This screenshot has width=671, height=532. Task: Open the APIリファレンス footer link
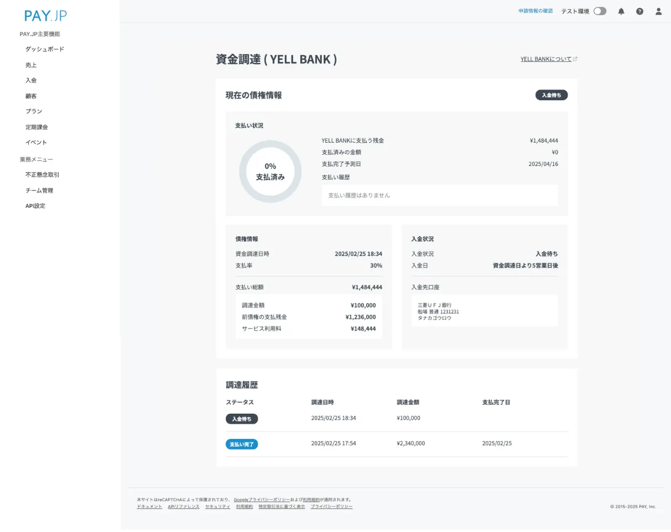point(184,507)
